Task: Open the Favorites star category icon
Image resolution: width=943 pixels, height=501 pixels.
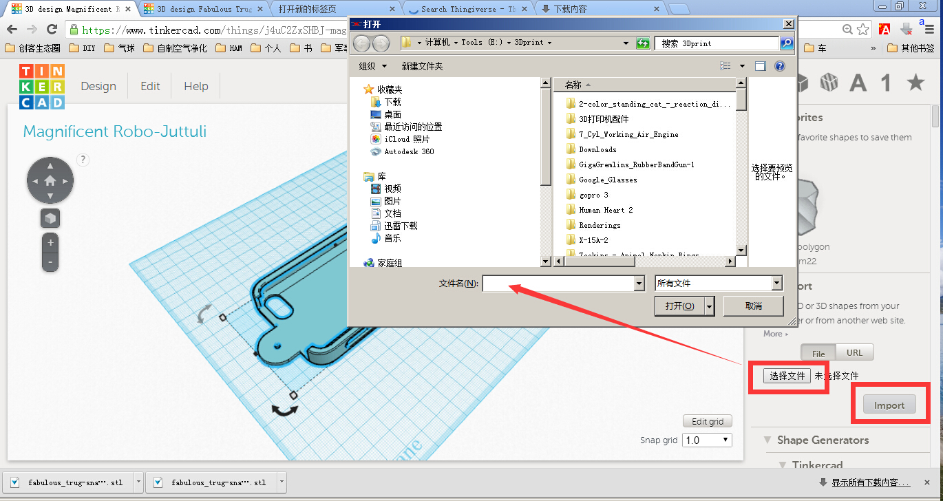Action: coord(915,83)
